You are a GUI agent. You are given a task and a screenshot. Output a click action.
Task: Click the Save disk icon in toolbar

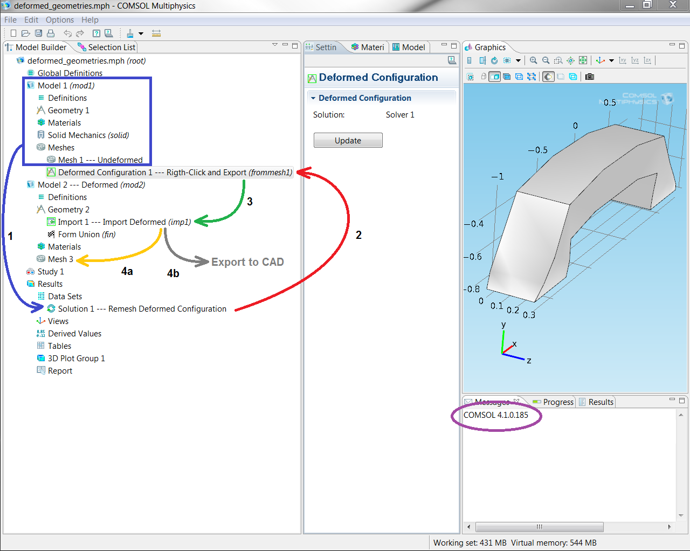[x=38, y=33]
